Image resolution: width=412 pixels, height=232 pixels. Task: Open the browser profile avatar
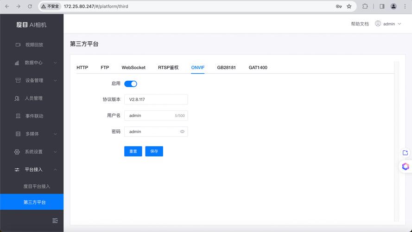coord(393,6)
